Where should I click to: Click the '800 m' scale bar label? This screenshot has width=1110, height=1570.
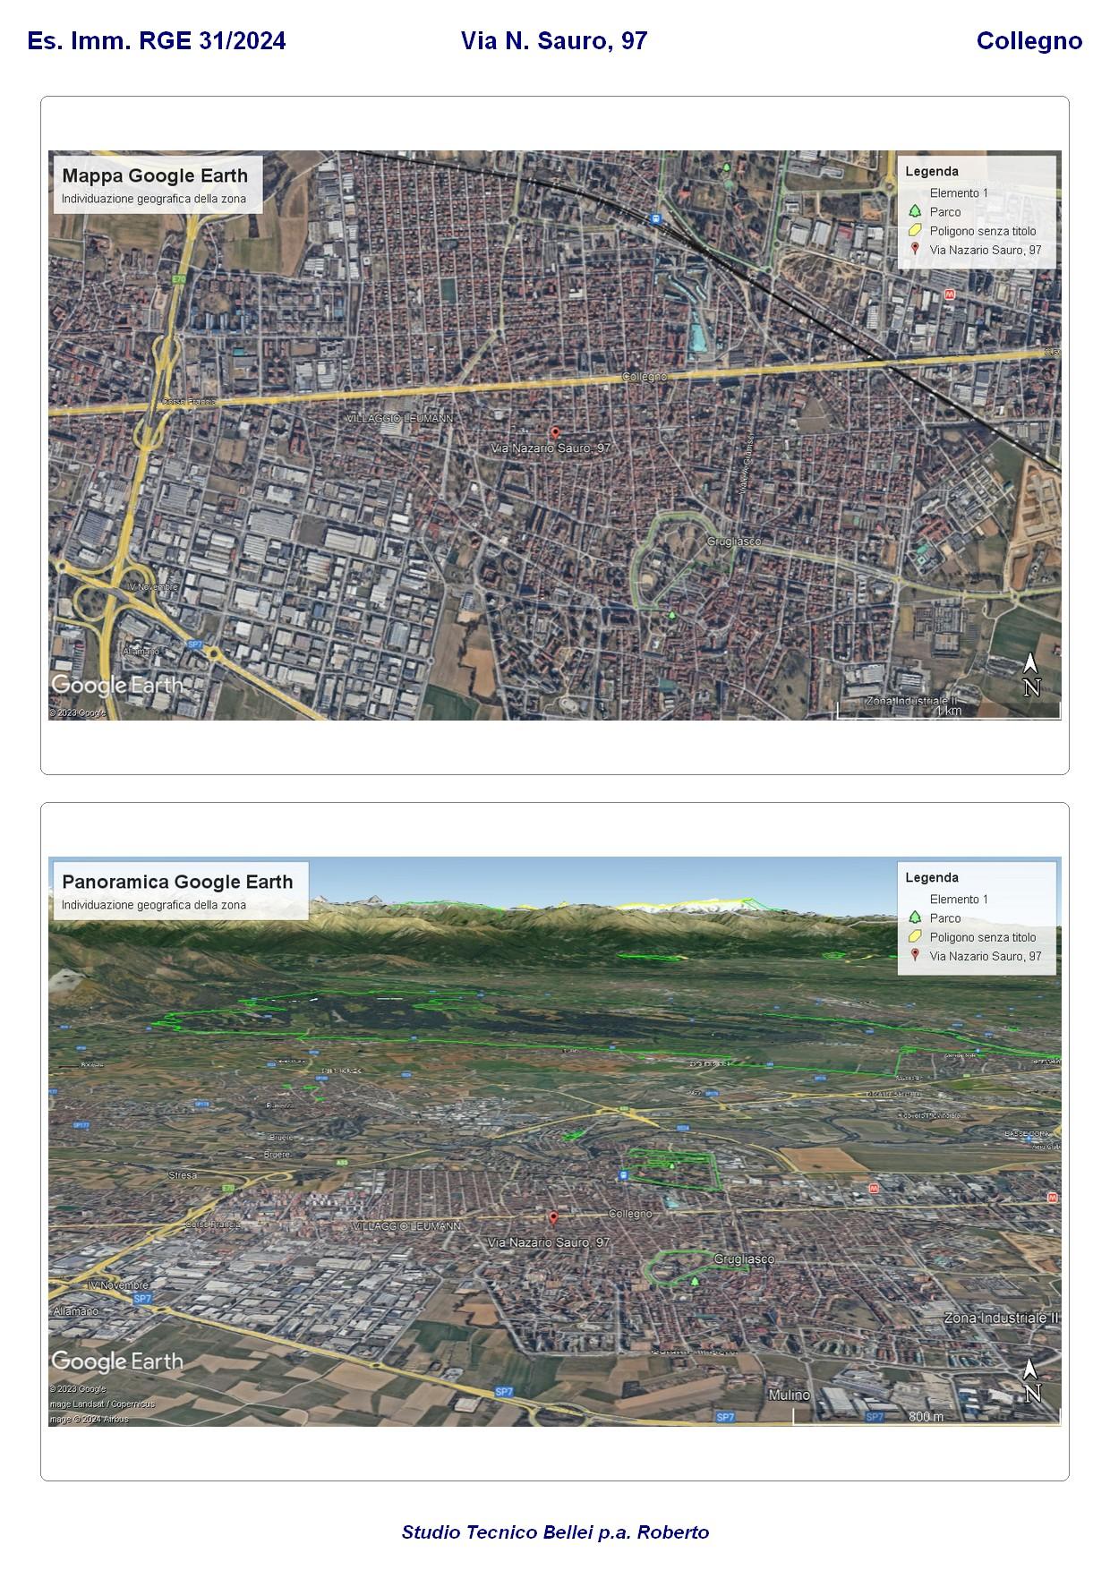coord(926,1417)
